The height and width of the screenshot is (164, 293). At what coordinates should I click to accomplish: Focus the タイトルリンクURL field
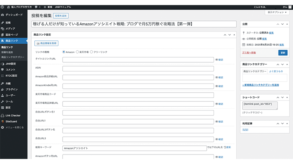click(x=138, y=60)
